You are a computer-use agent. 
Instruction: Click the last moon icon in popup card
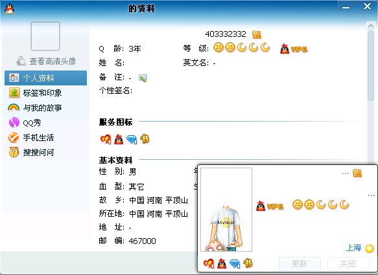click(344, 204)
